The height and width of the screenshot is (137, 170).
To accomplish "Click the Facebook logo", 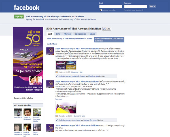I will [27, 7].
